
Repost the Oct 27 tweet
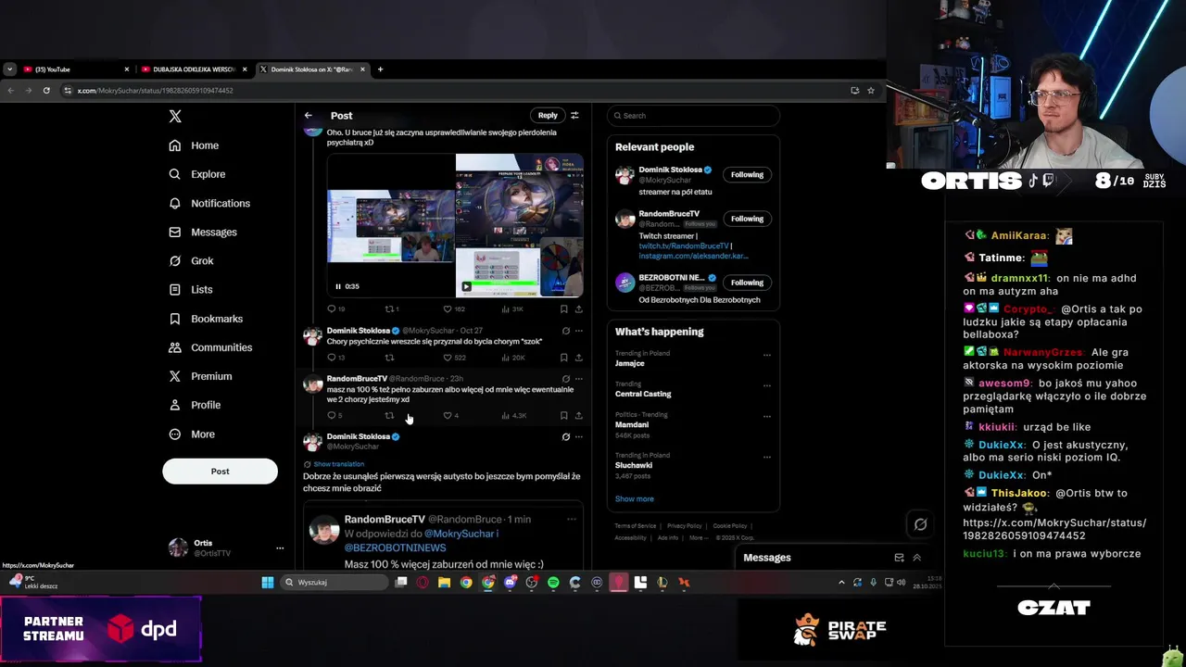tap(389, 358)
